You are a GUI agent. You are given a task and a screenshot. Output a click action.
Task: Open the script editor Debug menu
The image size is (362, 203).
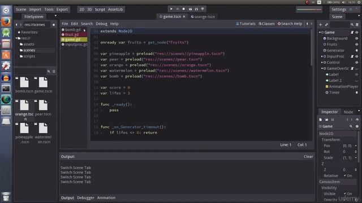click(x=102, y=24)
